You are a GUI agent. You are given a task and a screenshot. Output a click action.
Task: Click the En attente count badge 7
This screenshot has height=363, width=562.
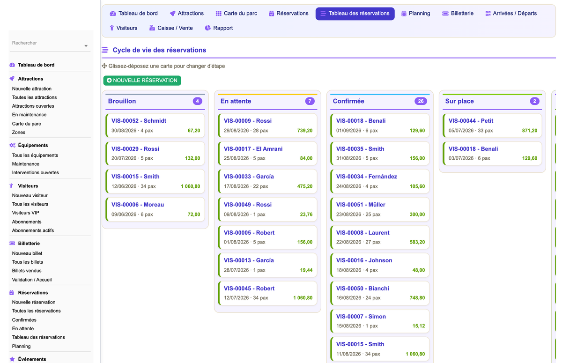click(x=310, y=101)
